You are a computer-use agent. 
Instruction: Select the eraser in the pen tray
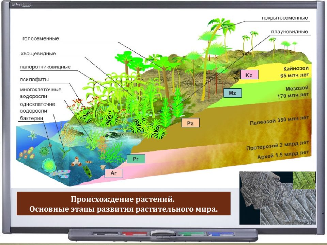163,233
